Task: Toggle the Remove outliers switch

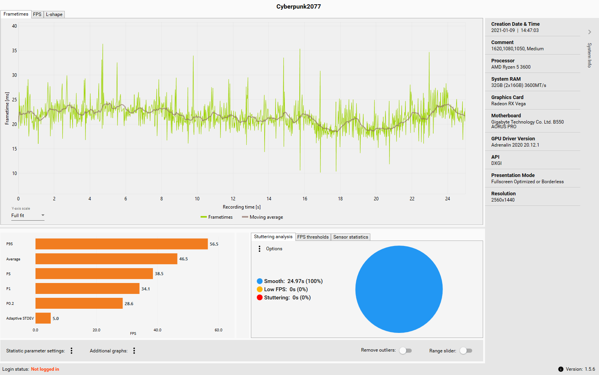Action: tap(405, 350)
